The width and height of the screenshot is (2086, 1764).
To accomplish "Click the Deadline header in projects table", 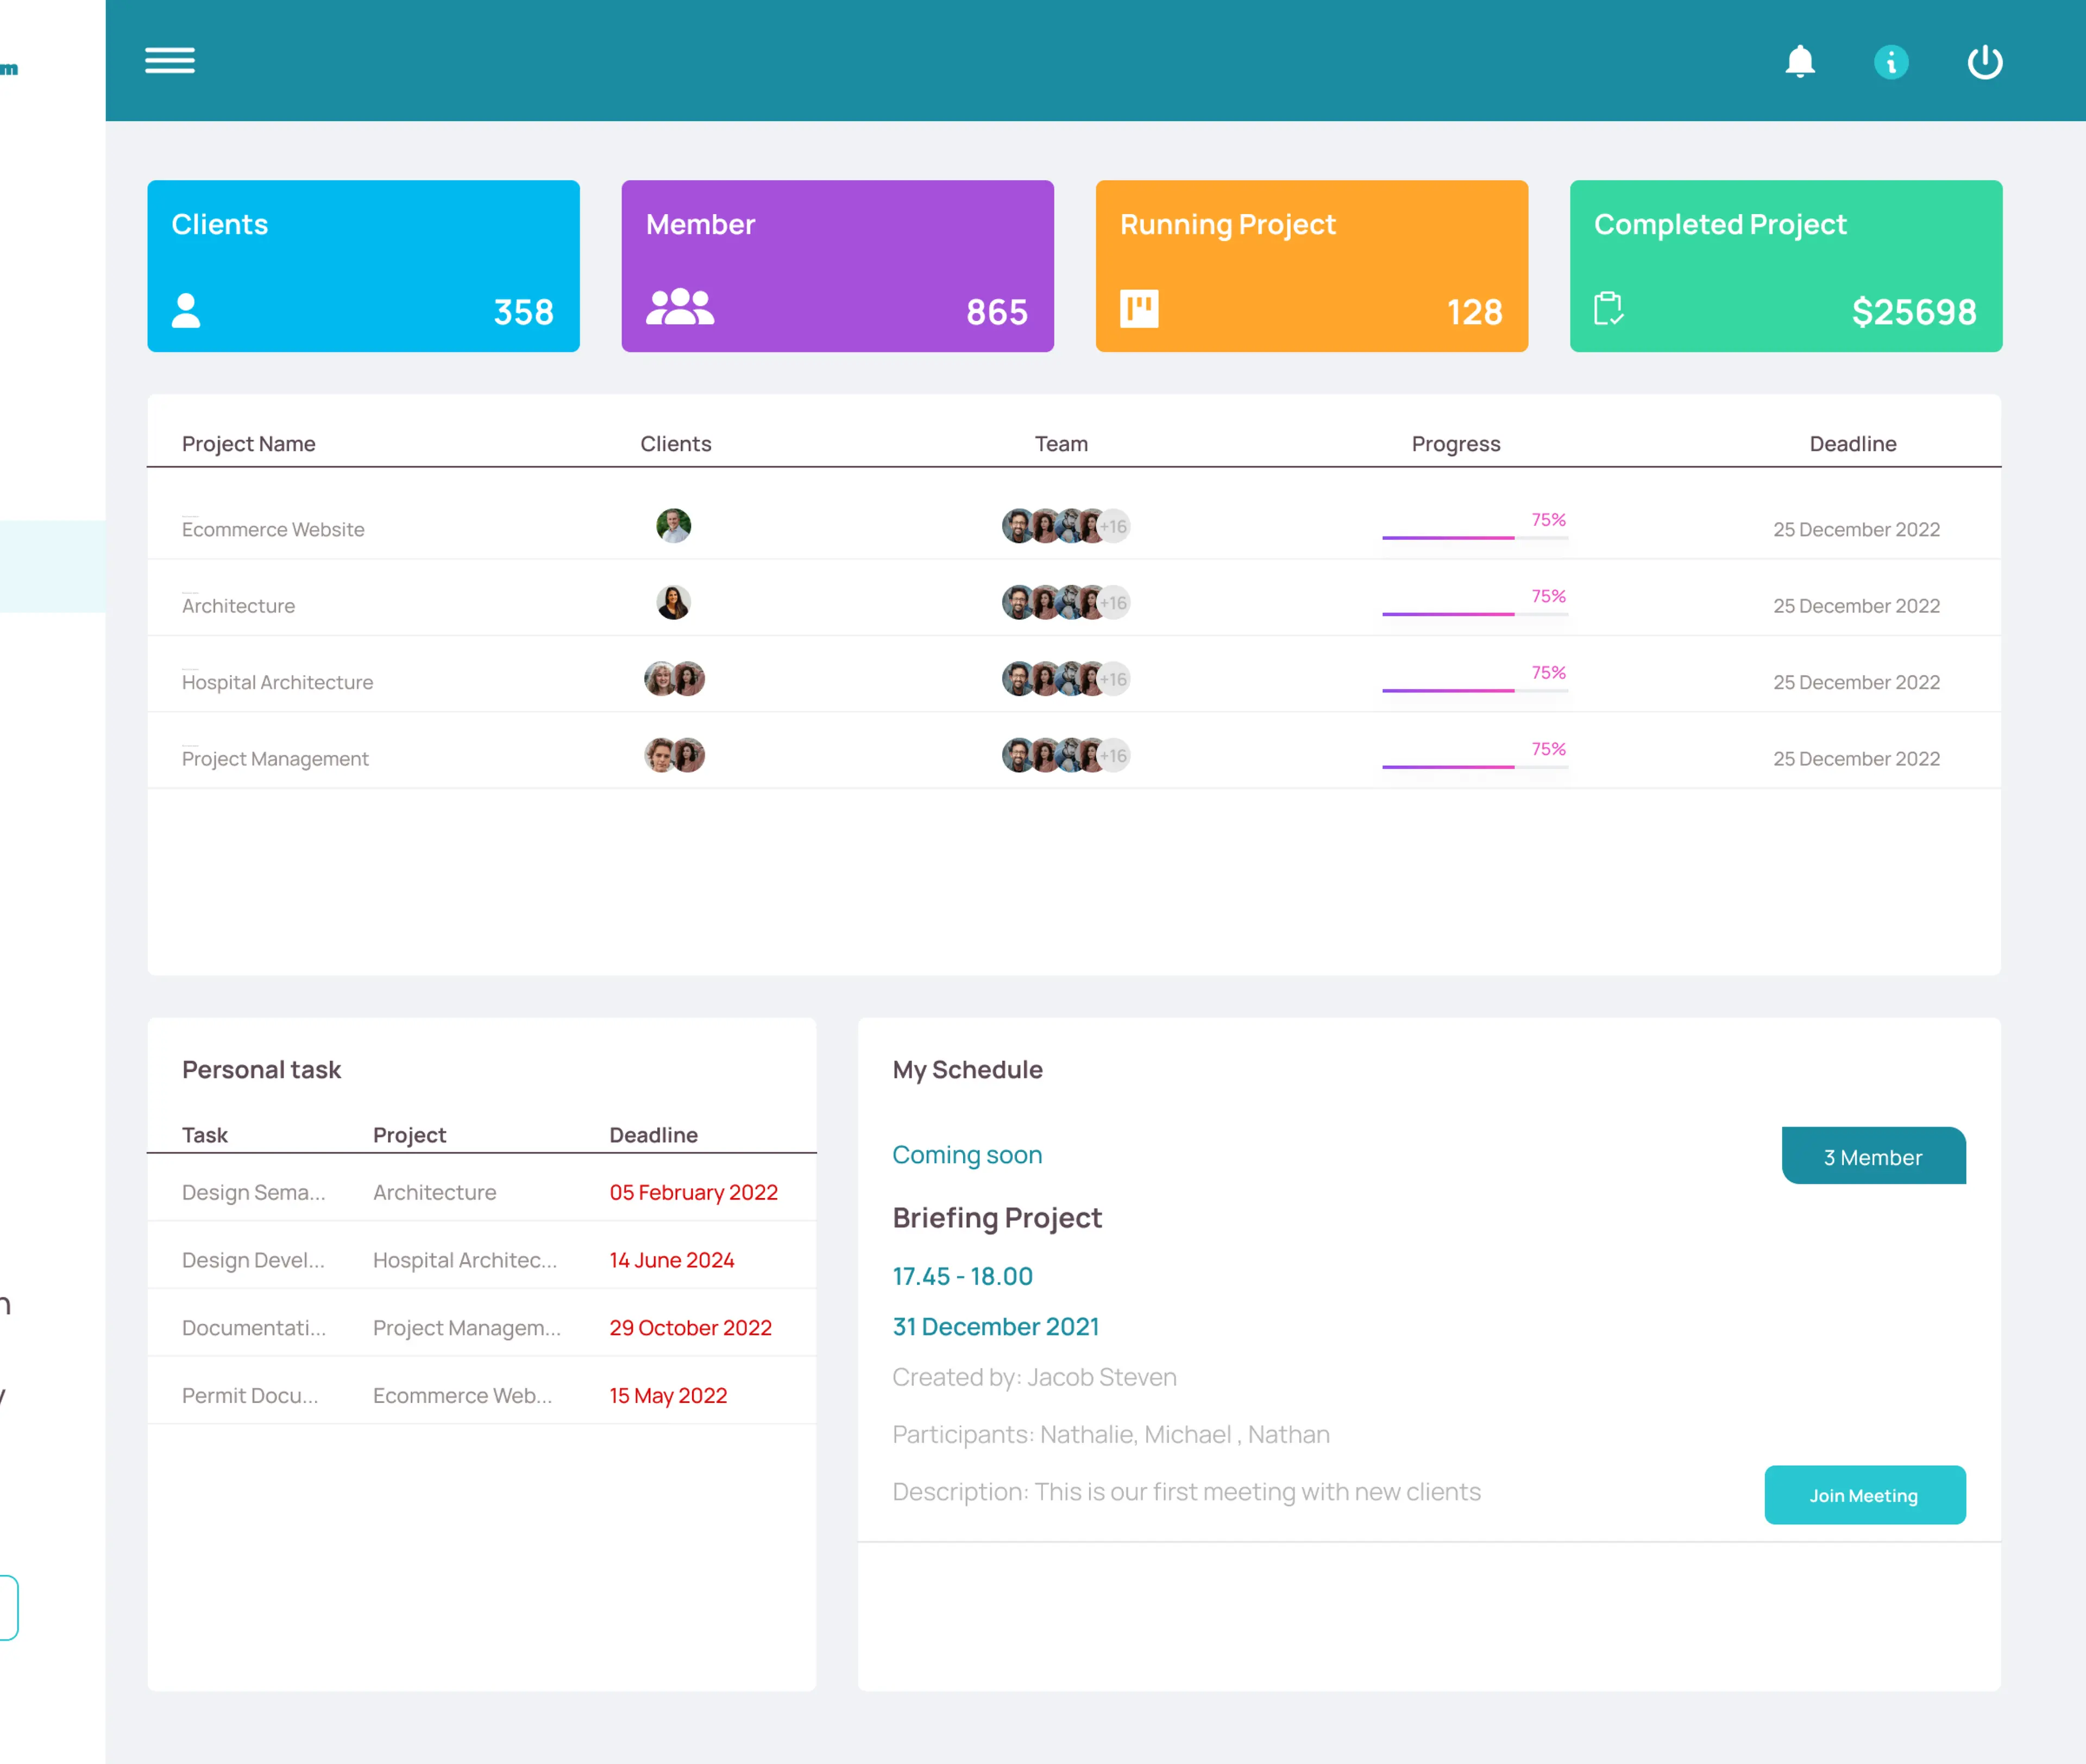I will click(x=1853, y=444).
